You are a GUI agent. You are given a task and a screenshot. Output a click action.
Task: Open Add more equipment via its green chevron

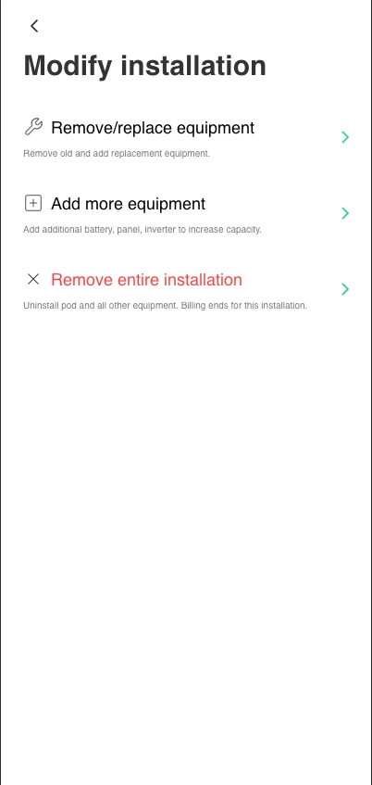[x=345, y=213]
